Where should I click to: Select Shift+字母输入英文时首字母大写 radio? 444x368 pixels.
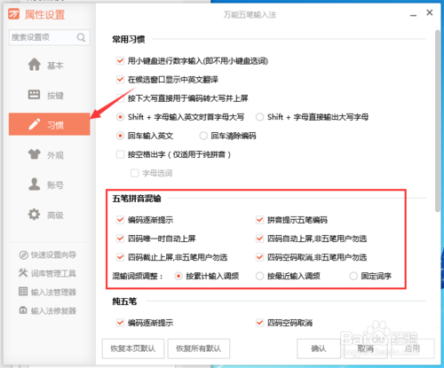click(120, 117)
